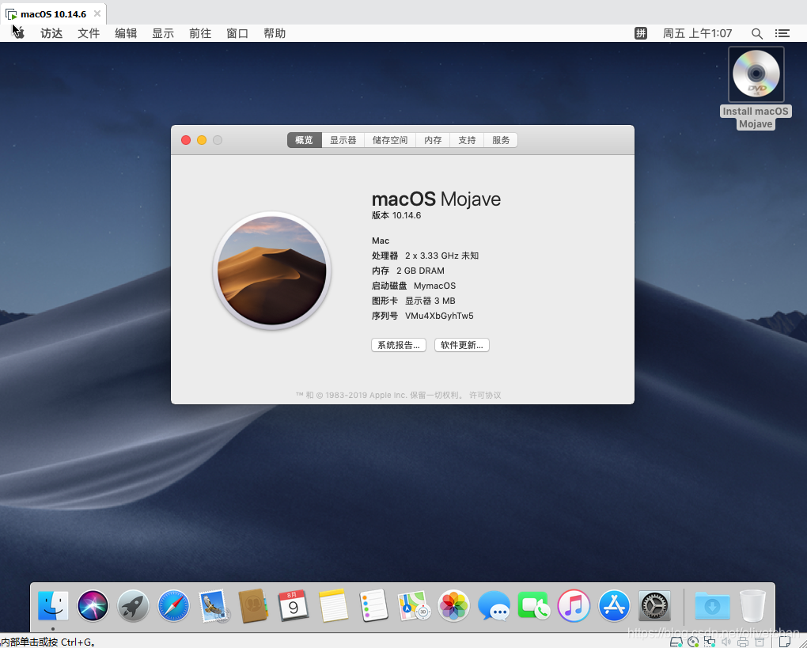Close the macOS 10.14.6 VM tab
Screen dimensions: 807x648
point(97,14)
